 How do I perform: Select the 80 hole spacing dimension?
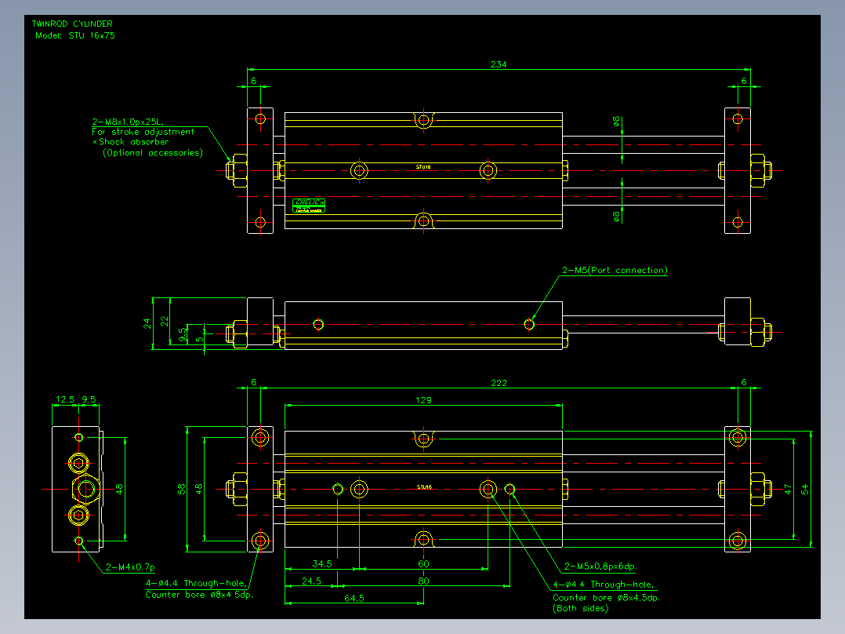click(423, 581)
